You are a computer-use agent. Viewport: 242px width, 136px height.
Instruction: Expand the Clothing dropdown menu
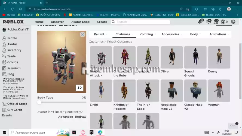[148, 34]
